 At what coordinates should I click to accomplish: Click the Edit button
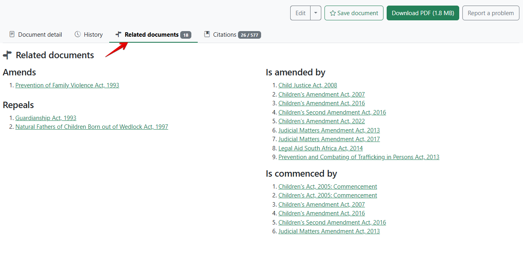300,13
